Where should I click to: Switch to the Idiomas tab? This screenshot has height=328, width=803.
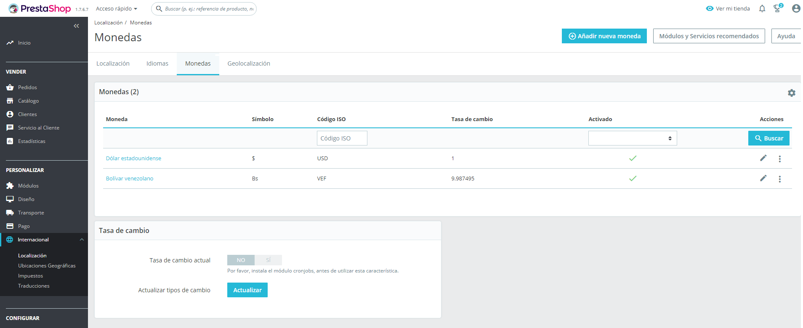[157, 63]
